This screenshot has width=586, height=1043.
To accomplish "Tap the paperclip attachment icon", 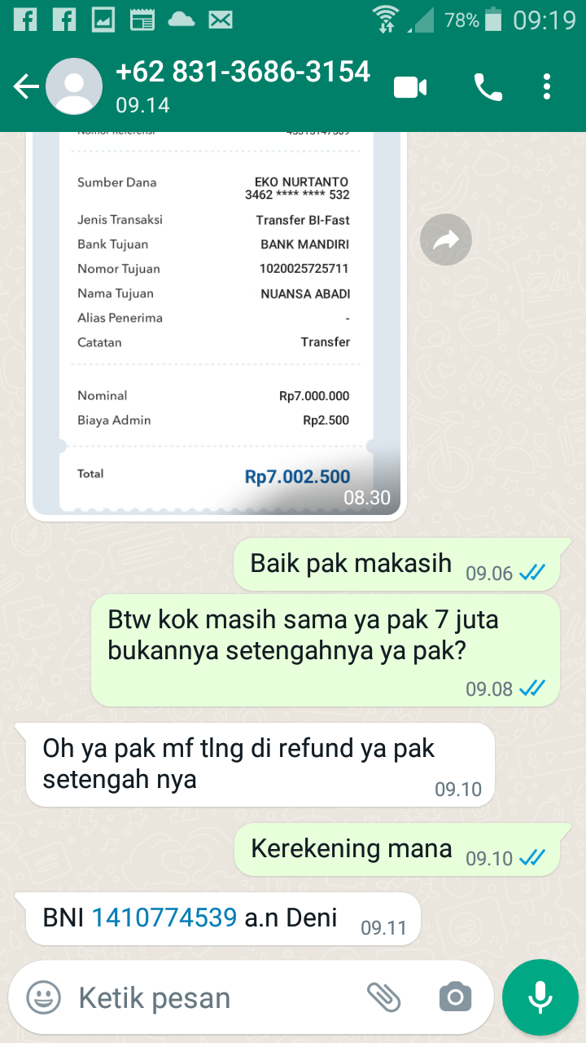I will click(383, 997).
